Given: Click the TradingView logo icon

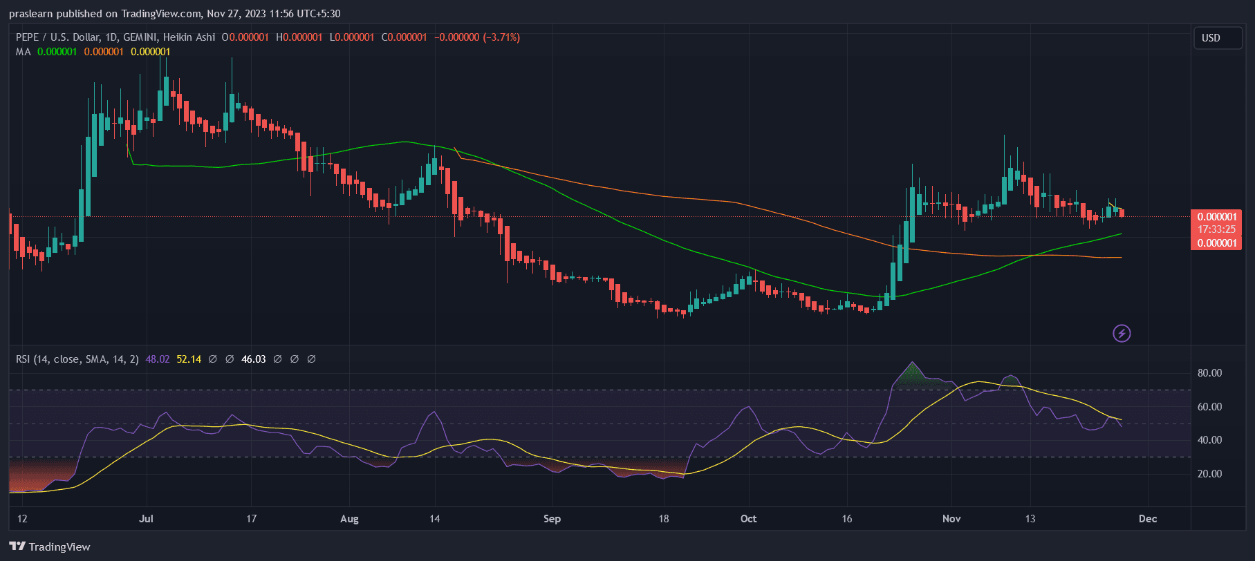Looking at the screenshot, I should 17,546.
